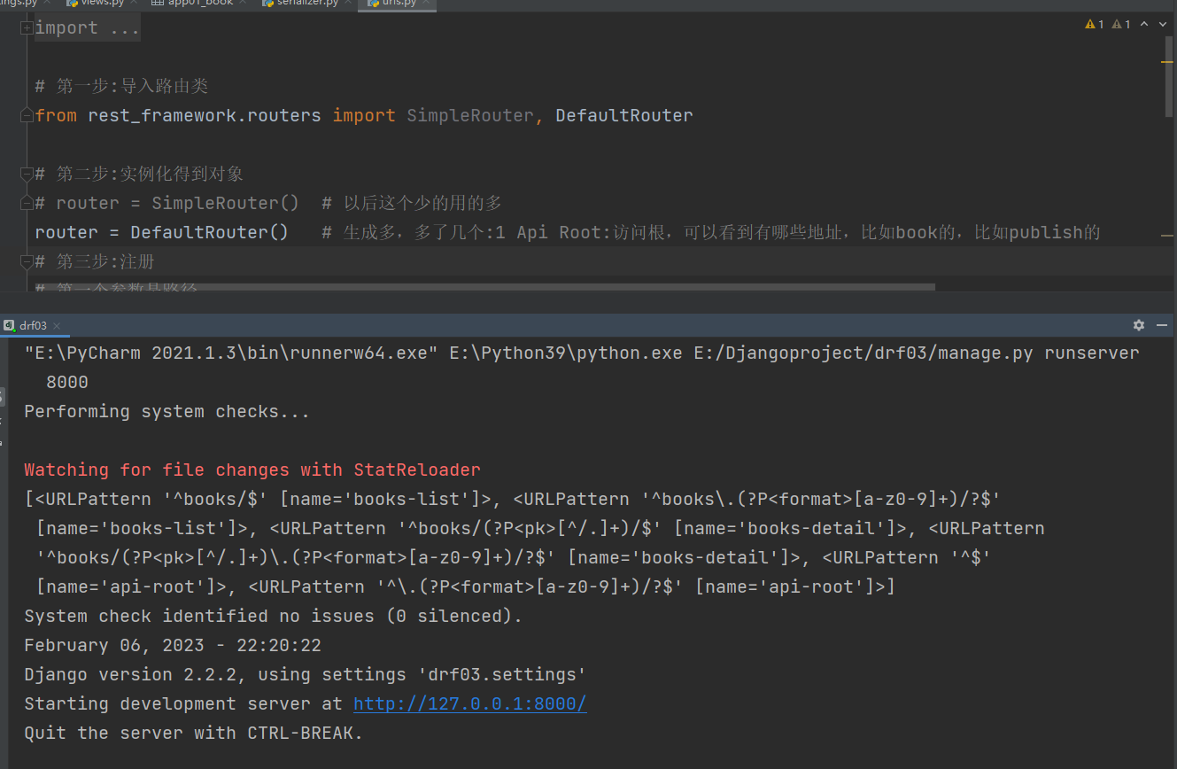Click the comment "# 第二步:实例化得到对象"
The image size is (1177, 769).
click(x=139, y=175)
